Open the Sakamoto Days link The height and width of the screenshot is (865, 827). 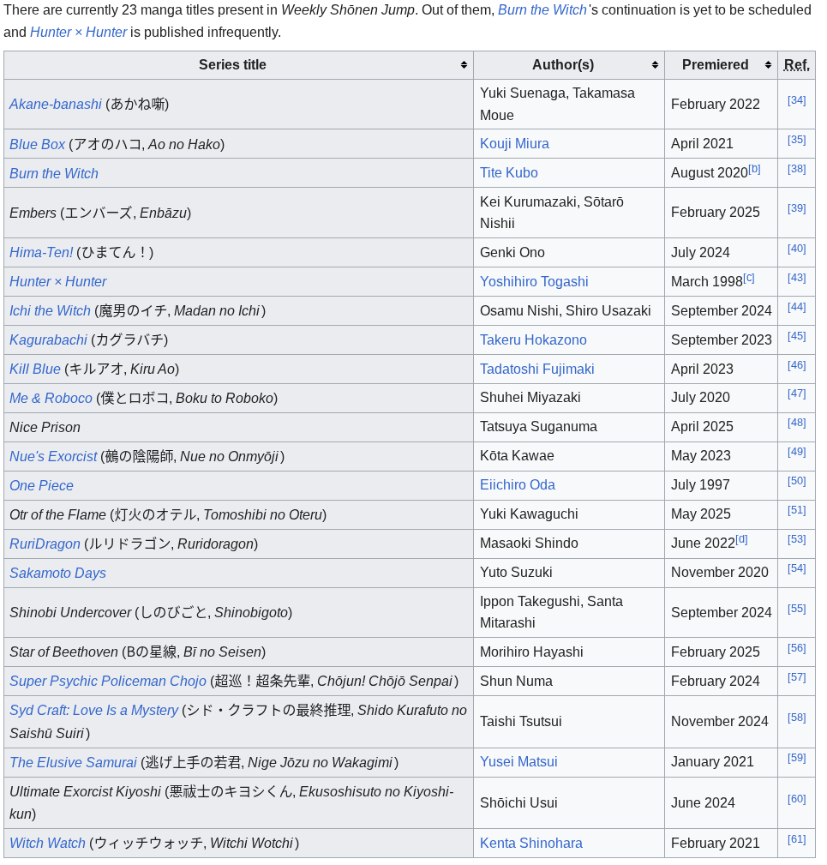(58, 574)
